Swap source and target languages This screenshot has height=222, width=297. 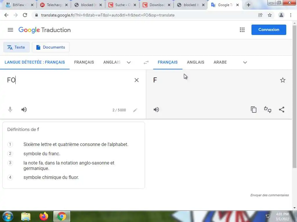point(146,62)
